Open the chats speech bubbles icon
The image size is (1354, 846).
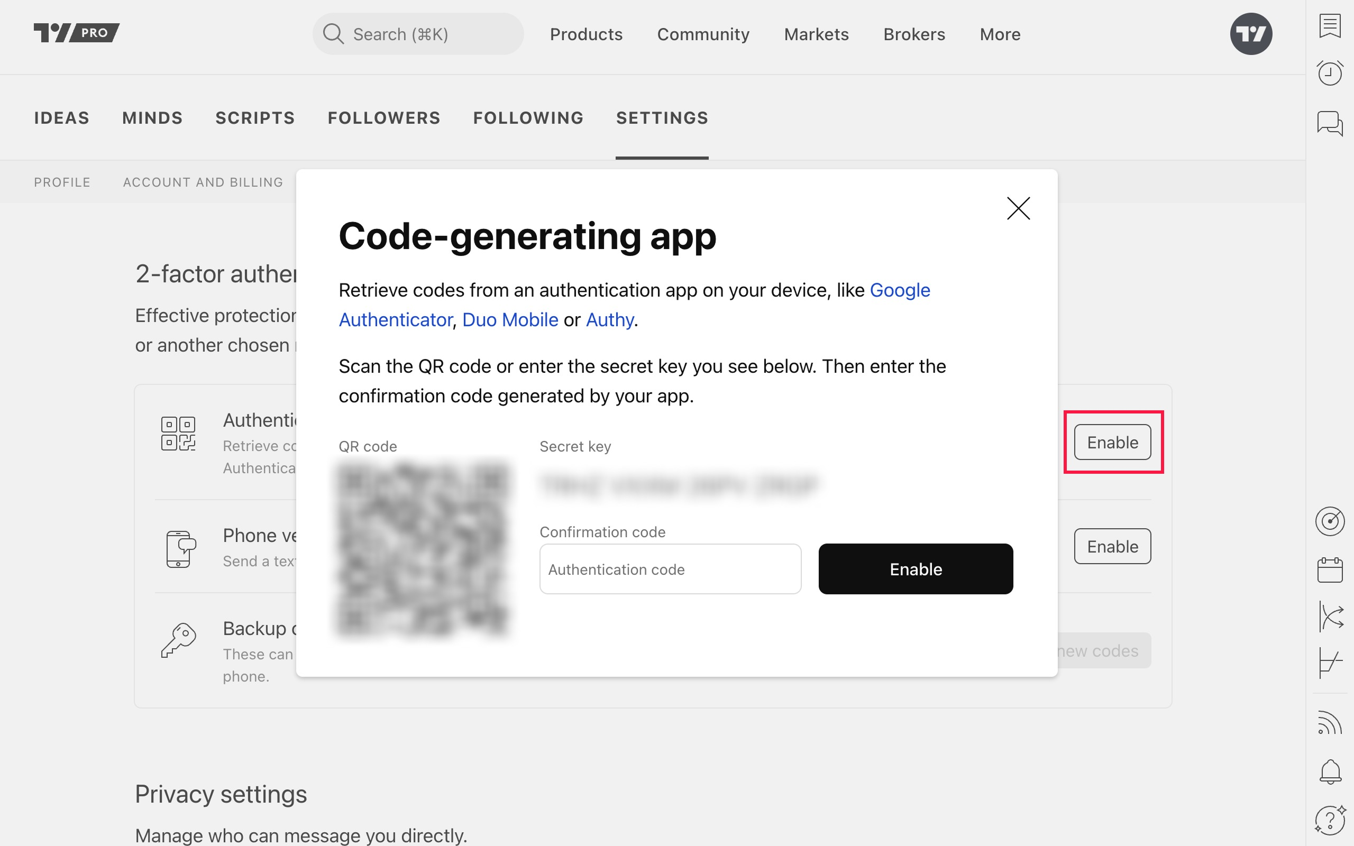pos(1329,123)
